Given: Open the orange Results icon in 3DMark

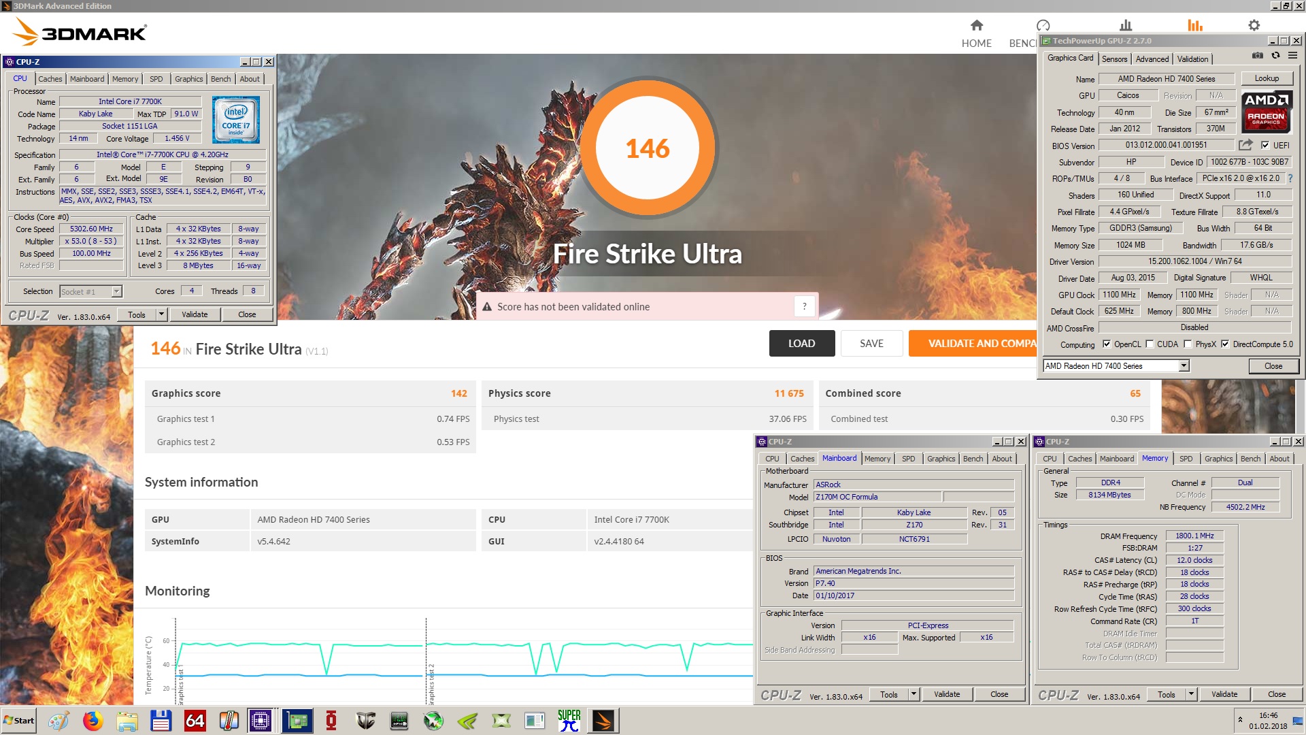Looking at the screenshot, I should tap(1194, 26).
